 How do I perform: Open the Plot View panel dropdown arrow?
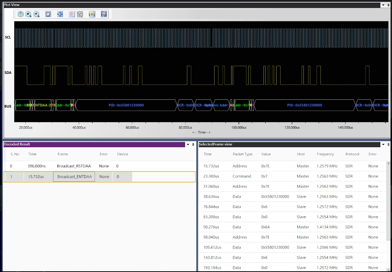383,5
